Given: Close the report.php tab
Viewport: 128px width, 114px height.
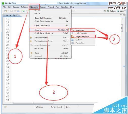Looking at the screenshot, I should (17, 15).
